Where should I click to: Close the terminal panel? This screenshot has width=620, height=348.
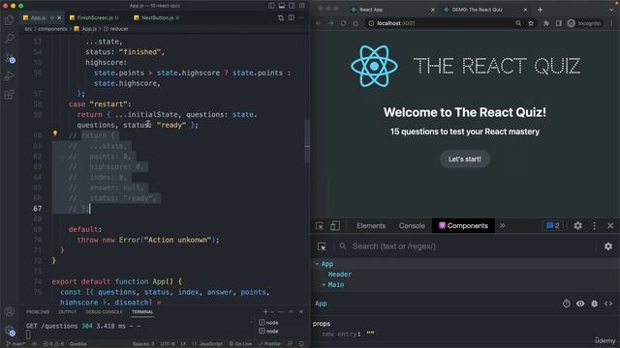pyautogui.click(x=301, y=311)
